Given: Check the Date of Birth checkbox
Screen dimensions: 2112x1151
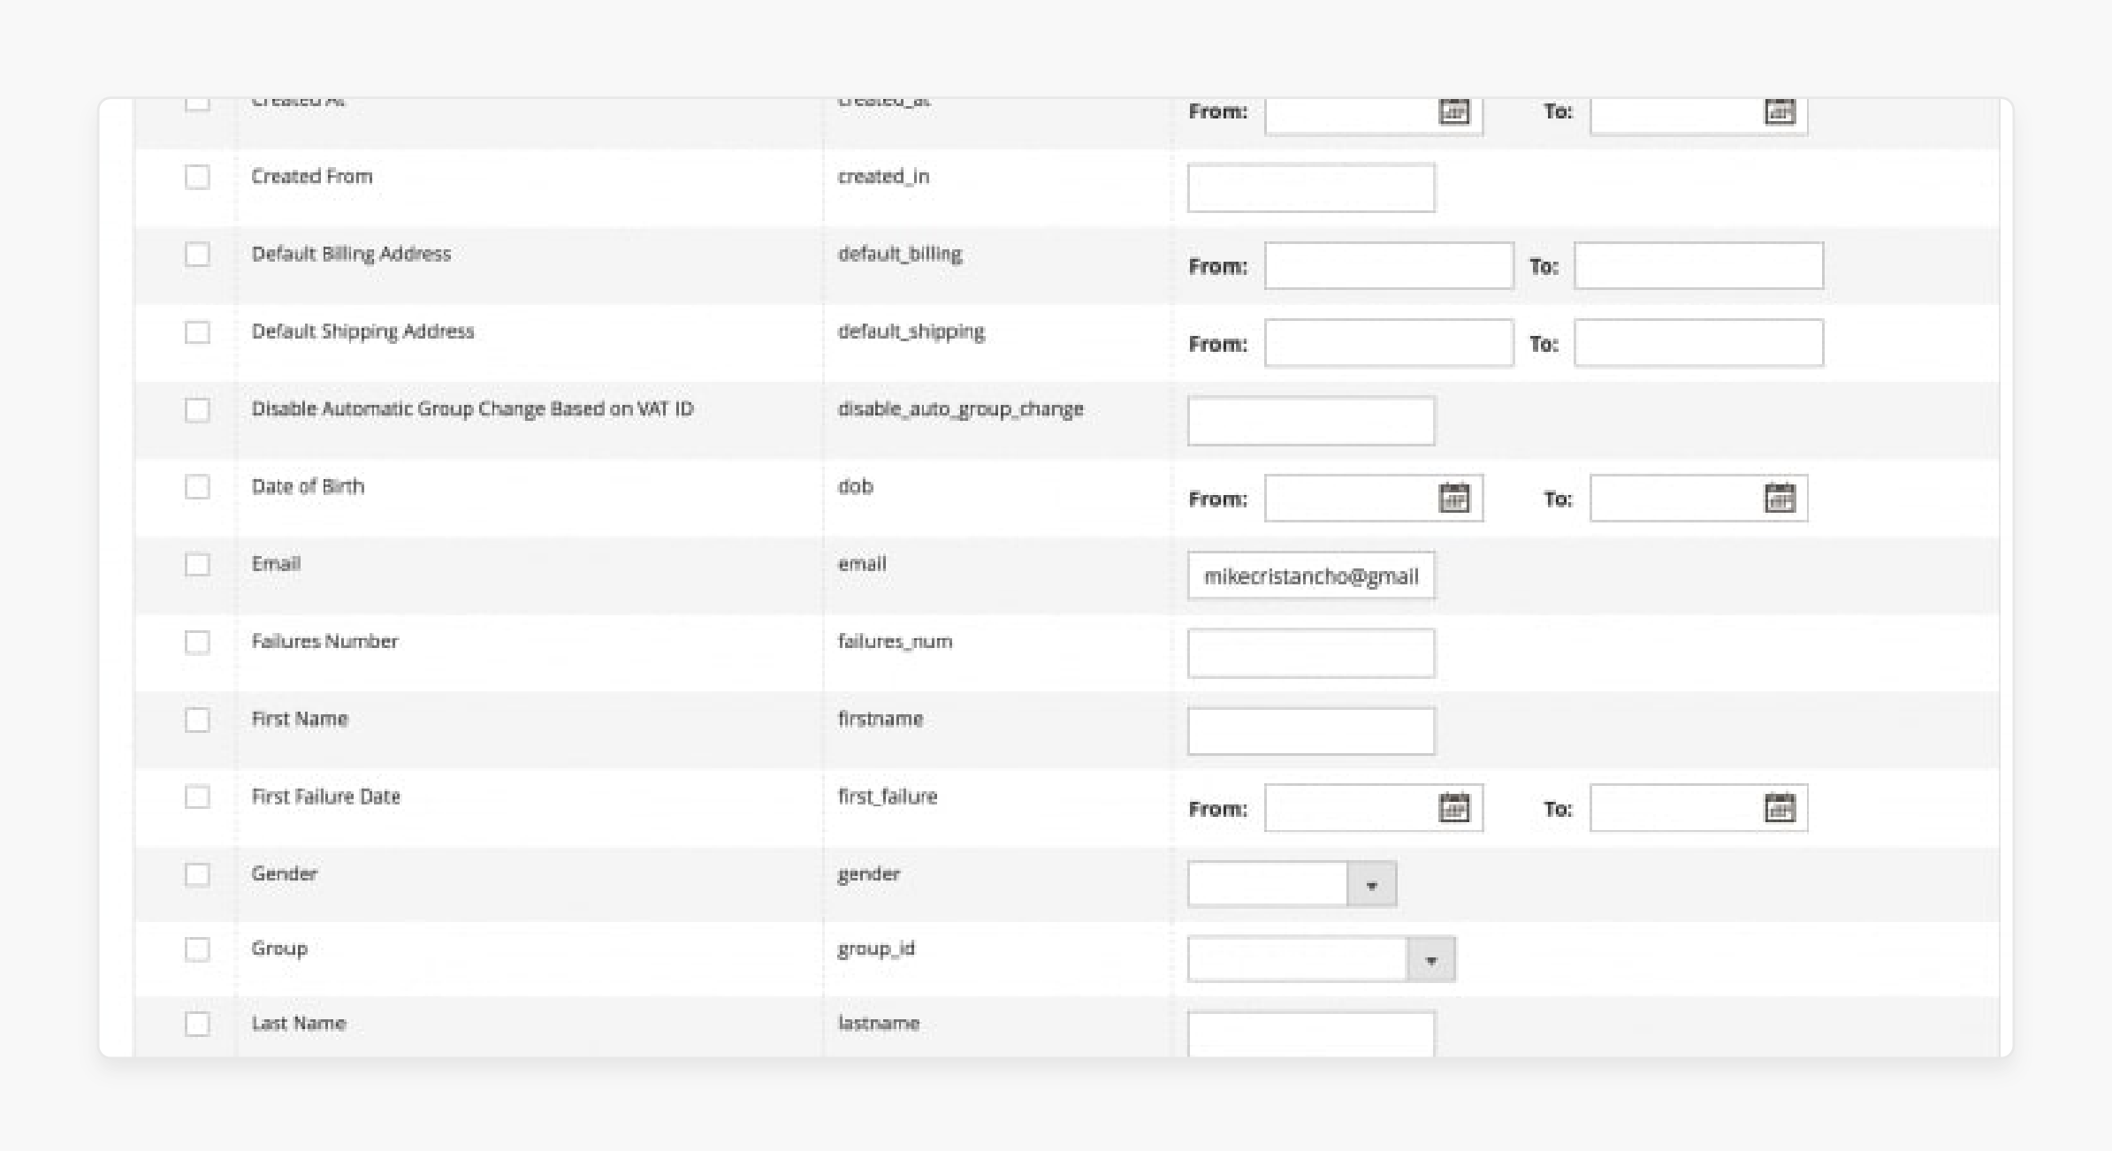Looking at the screenshot, I should click(x=197, y=487).
